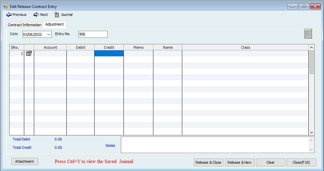324x171 pixels.
Task: Click the Notes box scroll-up arrow
Action: click(x=311, y=140)
